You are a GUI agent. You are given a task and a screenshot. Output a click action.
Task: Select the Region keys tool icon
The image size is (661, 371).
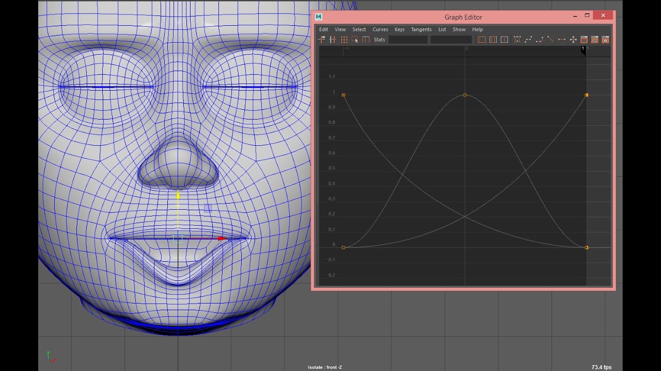355,40
